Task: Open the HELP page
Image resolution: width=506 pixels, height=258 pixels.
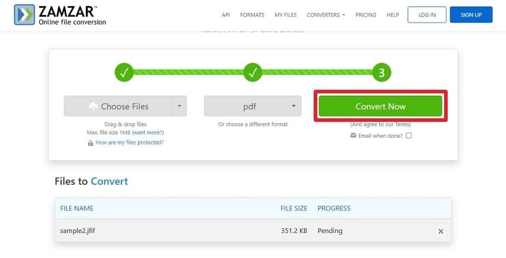Action: coord(393,15)
